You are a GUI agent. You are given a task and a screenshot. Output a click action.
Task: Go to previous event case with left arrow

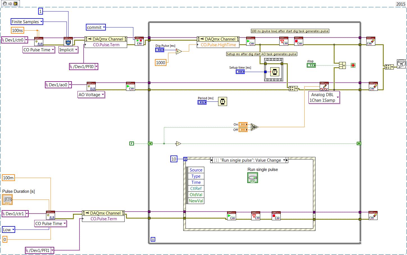212,160
